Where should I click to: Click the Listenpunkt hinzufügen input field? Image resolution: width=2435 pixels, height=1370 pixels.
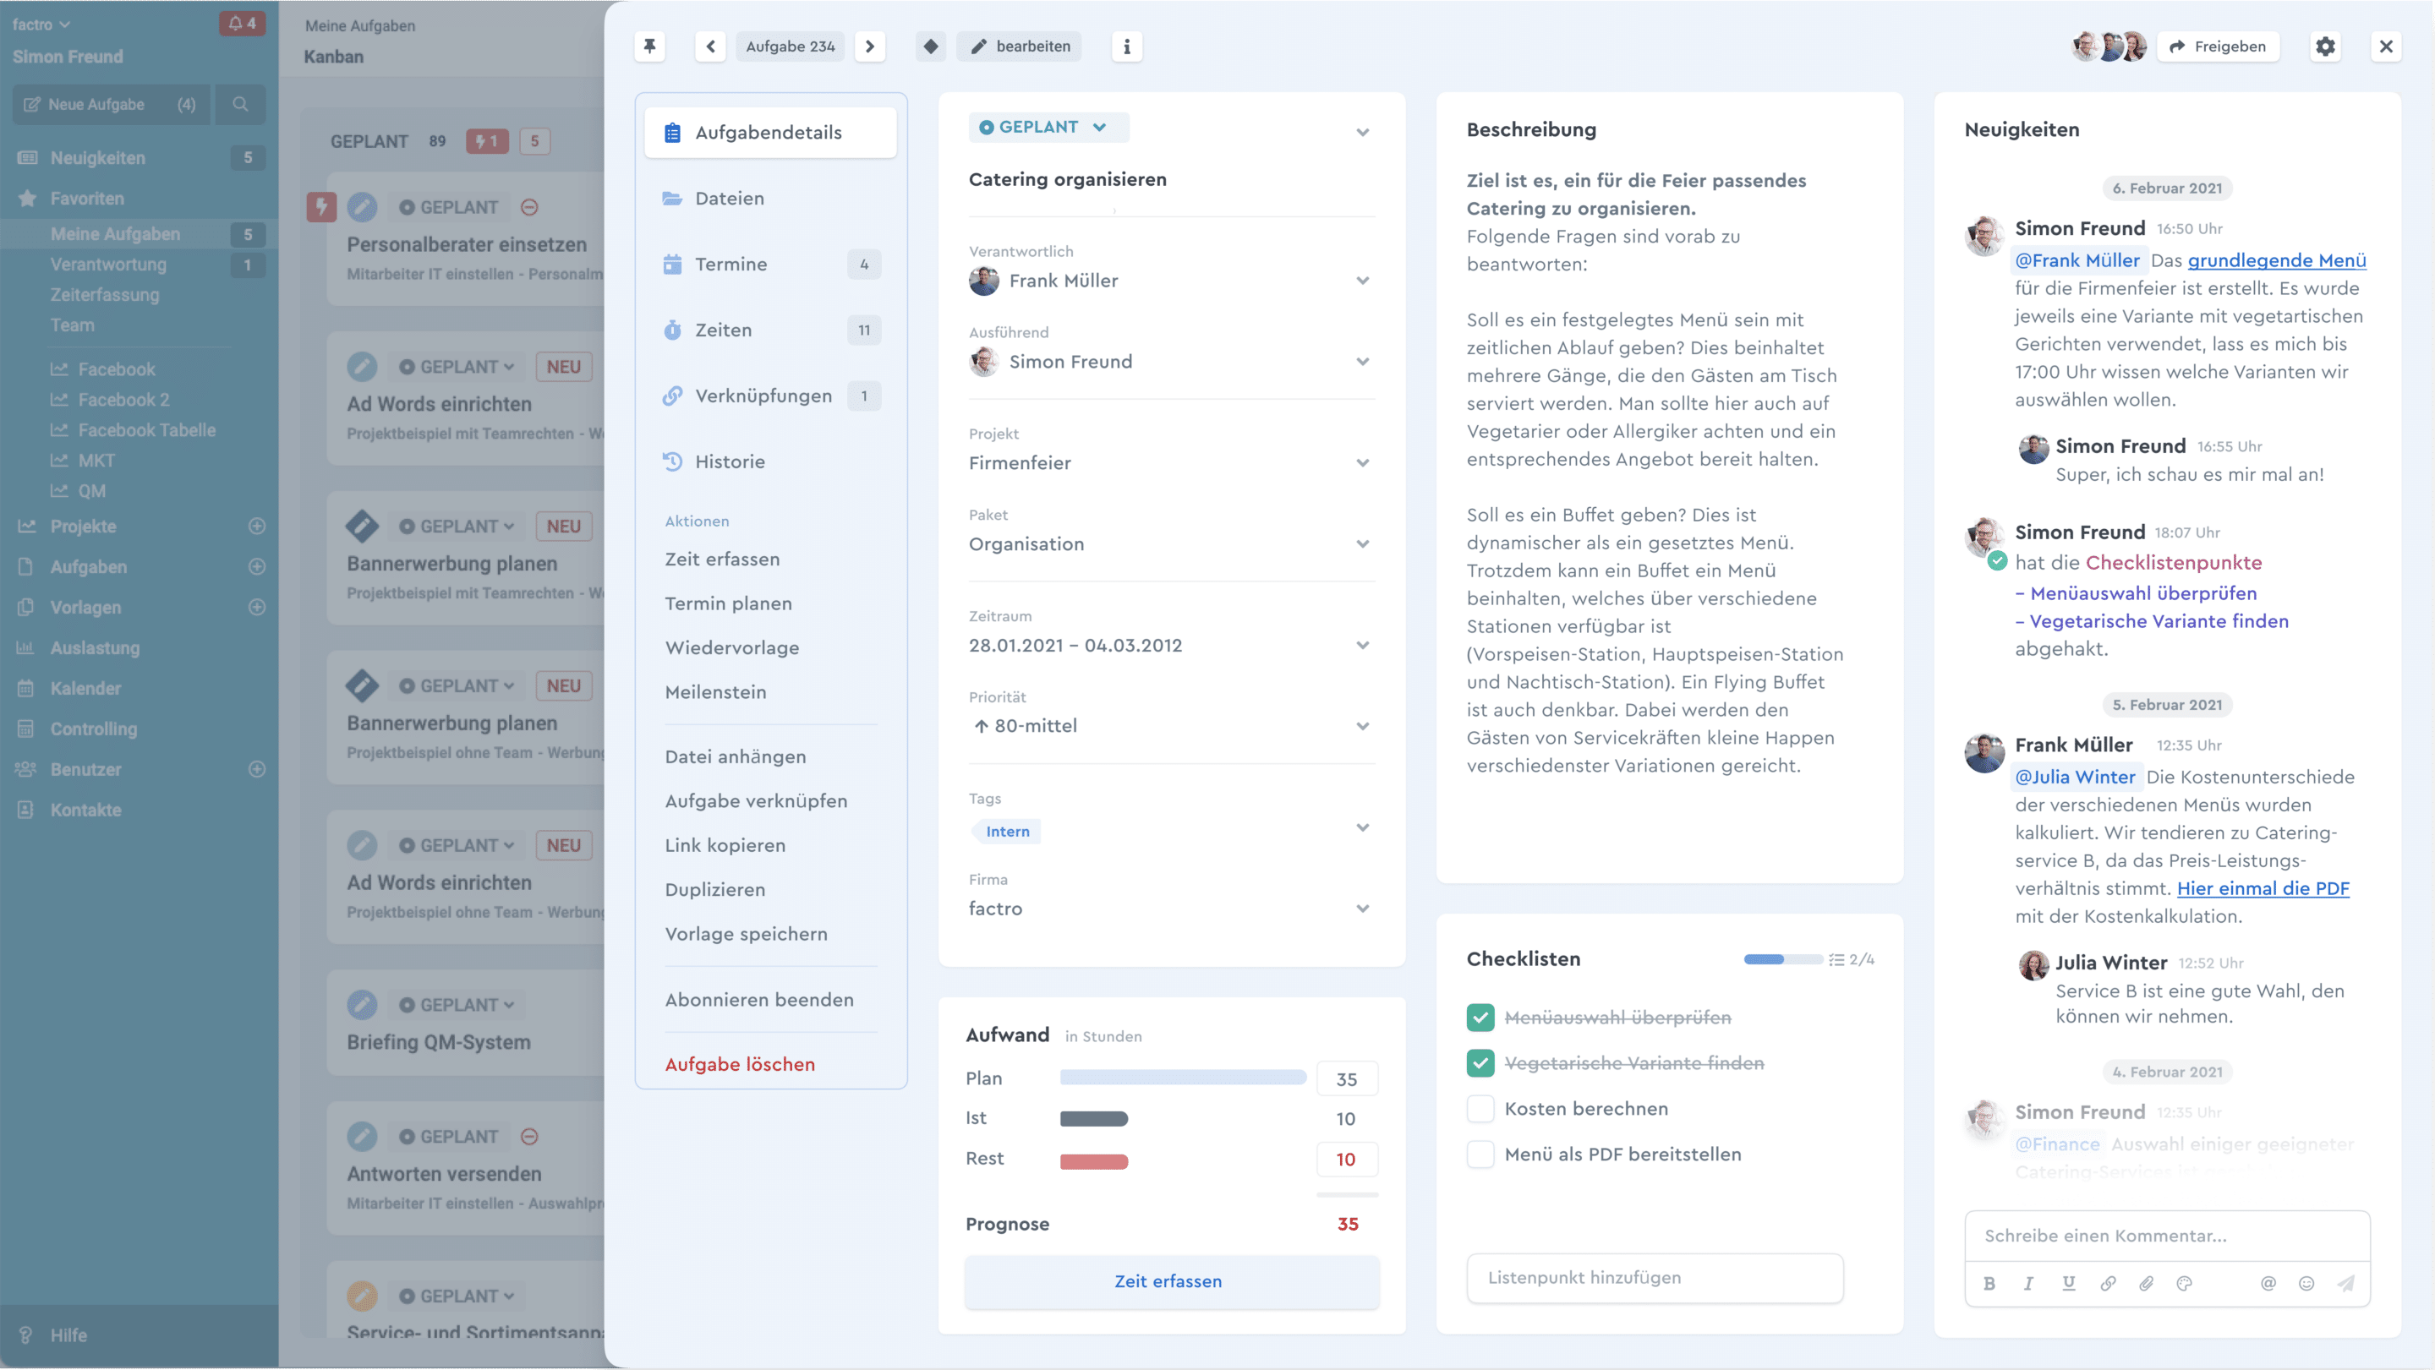point(1655,1279)
